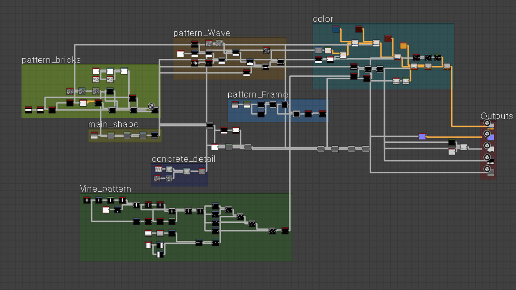Viewport: 516px width, 290px height.
Task: Click the pattern_Frame frame title
Action: pos(258,94)
